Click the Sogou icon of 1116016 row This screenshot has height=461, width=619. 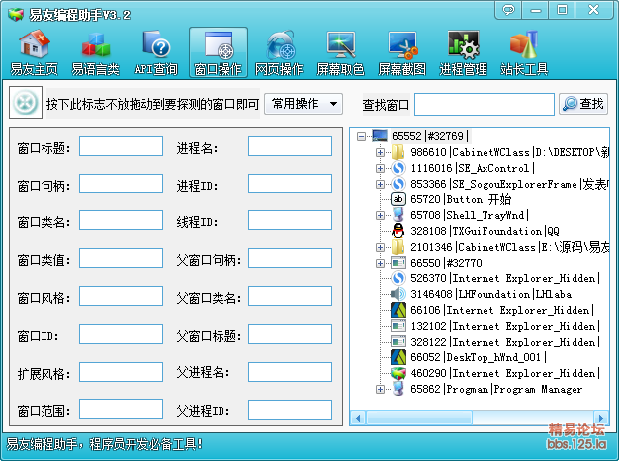pos(398,168)
